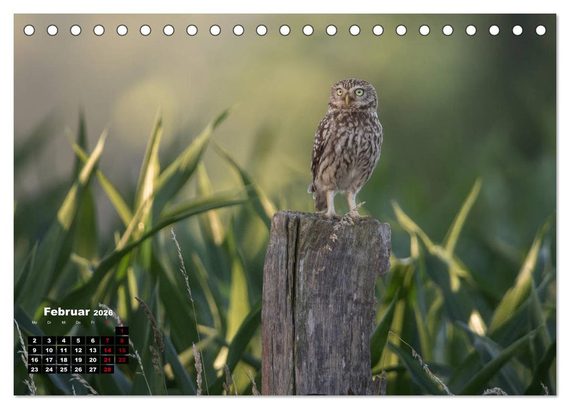Select date 22 in the calendar
Image resolution: width=570 pixels, height=409 pixels.
click(x=122, y=360)
